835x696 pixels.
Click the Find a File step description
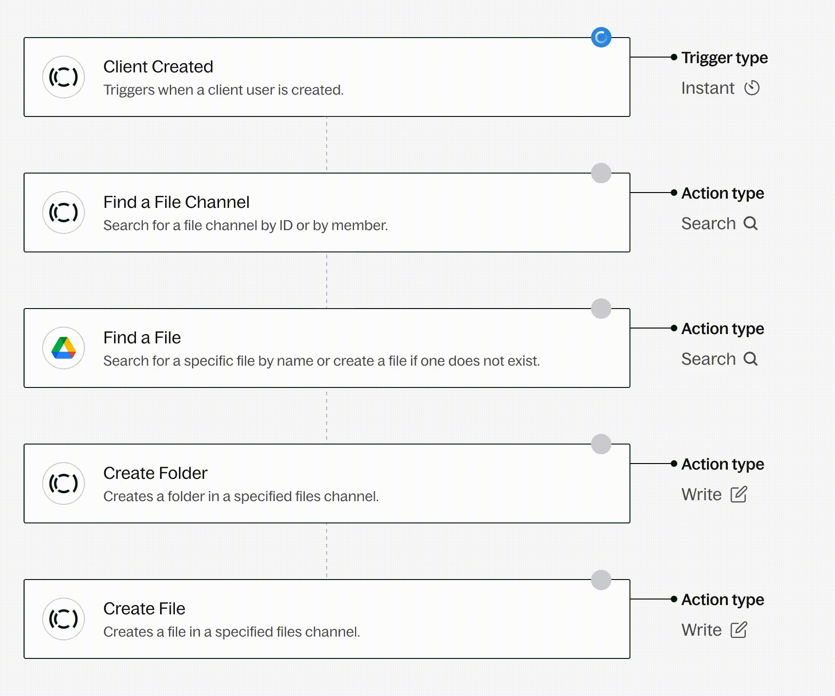[x=321, y=361]
